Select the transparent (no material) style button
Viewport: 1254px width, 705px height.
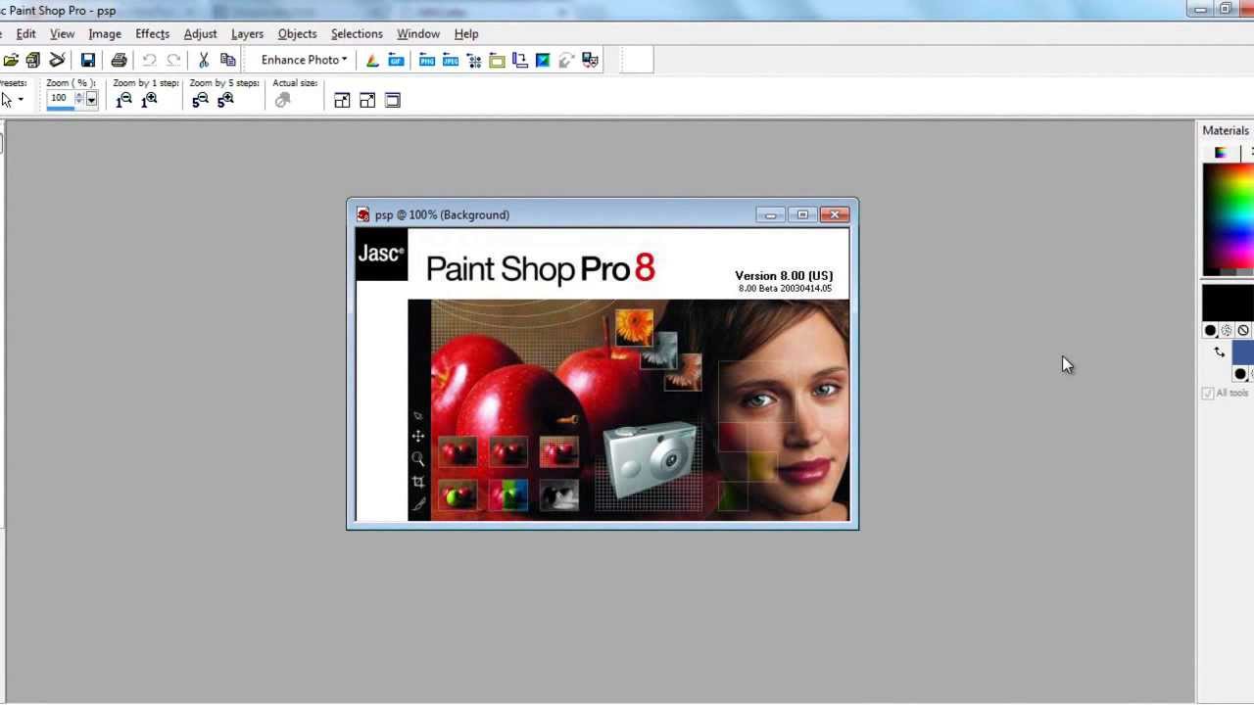pos(1243,331)
